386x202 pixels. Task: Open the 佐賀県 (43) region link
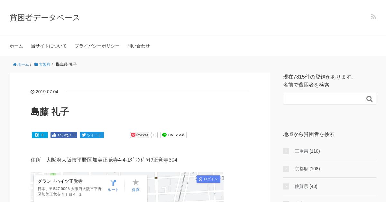306,186
